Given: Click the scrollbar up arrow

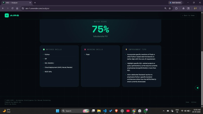Looking at the screenshot, I should pyautogui.click(x=202, y=13).
